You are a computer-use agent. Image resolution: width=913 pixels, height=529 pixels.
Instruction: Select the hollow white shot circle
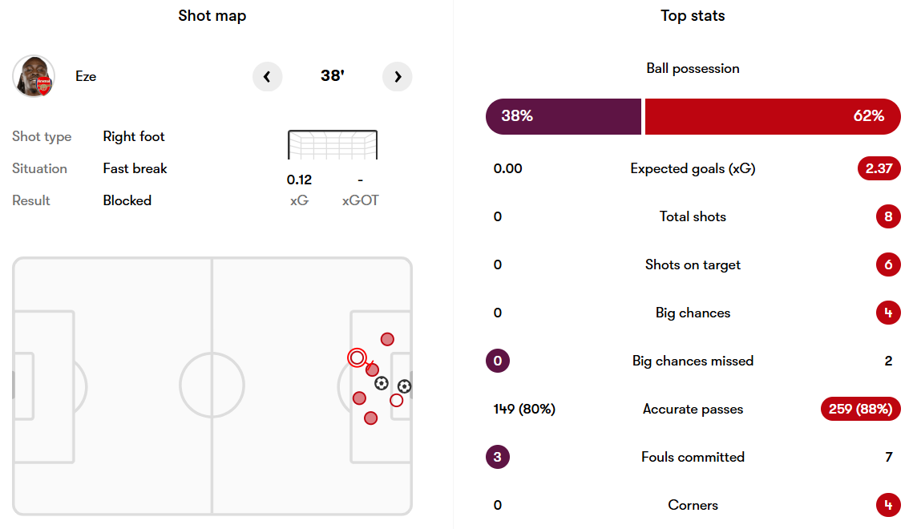[x=396, y=400]
